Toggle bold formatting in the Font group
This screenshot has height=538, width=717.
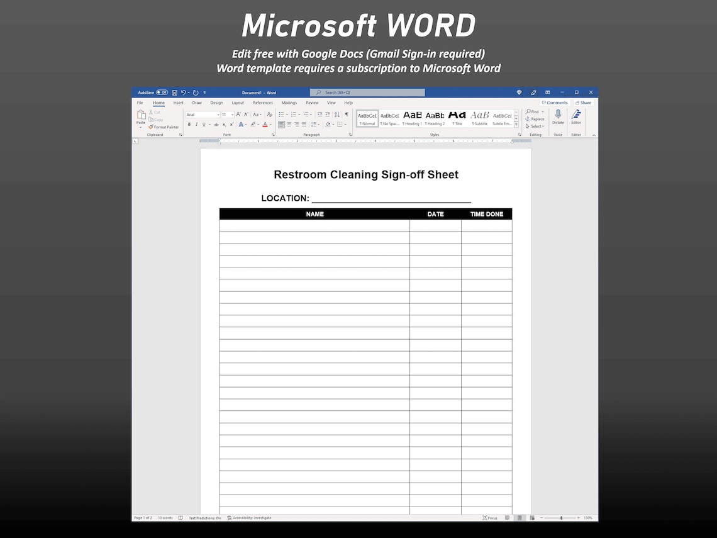tap(189, 124)
